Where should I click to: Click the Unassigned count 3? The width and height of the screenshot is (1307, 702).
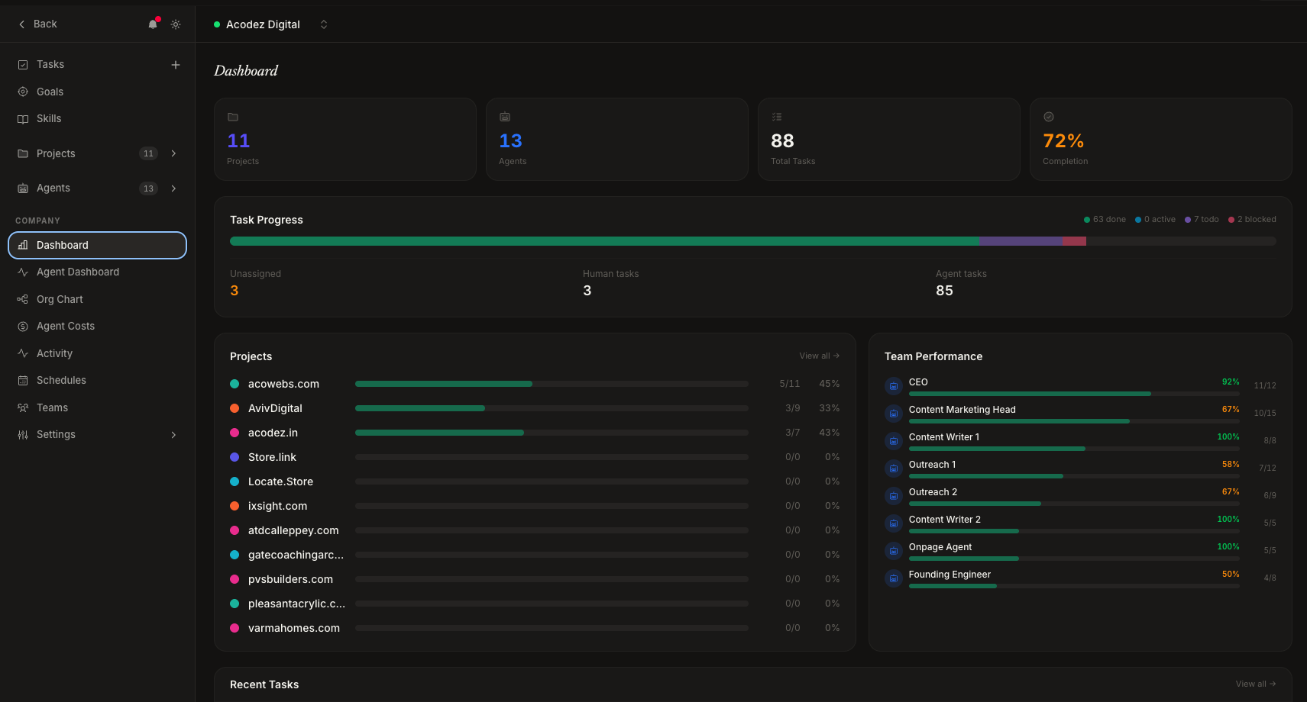tap(235, 291)
